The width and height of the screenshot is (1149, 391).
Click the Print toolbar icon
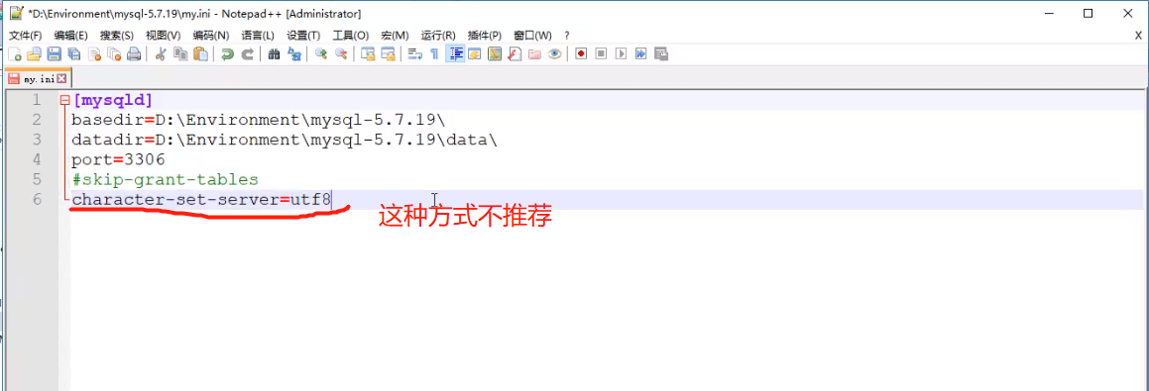pos(134,53)
